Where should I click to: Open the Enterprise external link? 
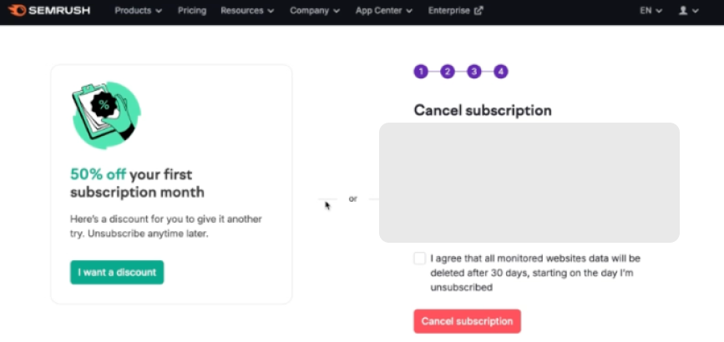tap(455, 11)
